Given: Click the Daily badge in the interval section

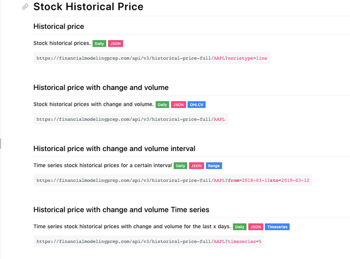Looking at the screenshot, I should click(x=181, y=166).
